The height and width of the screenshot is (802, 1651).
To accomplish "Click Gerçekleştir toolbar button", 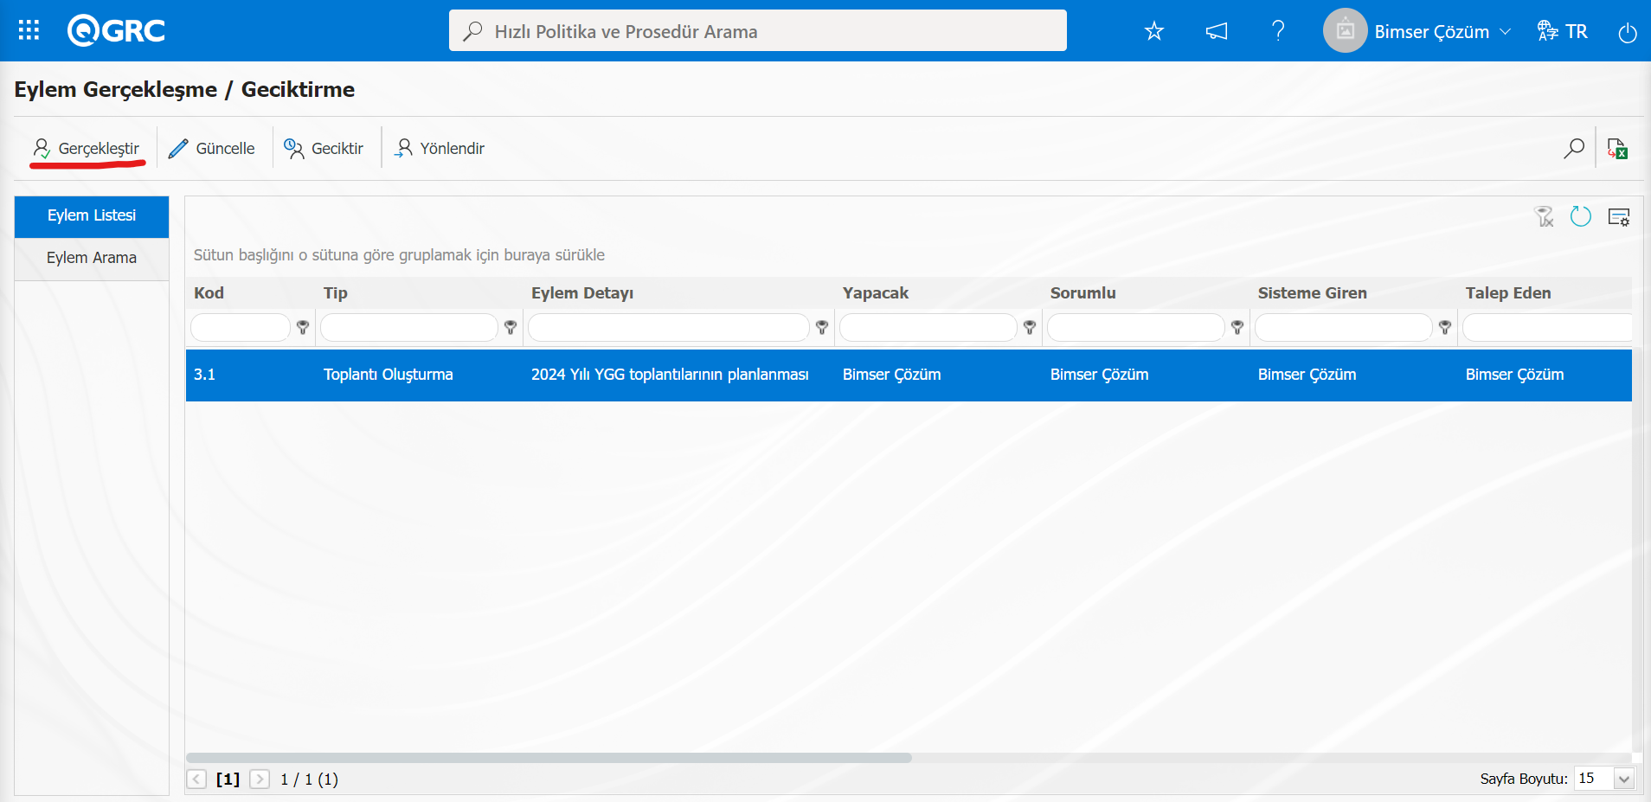I will (x=87, y=148).
